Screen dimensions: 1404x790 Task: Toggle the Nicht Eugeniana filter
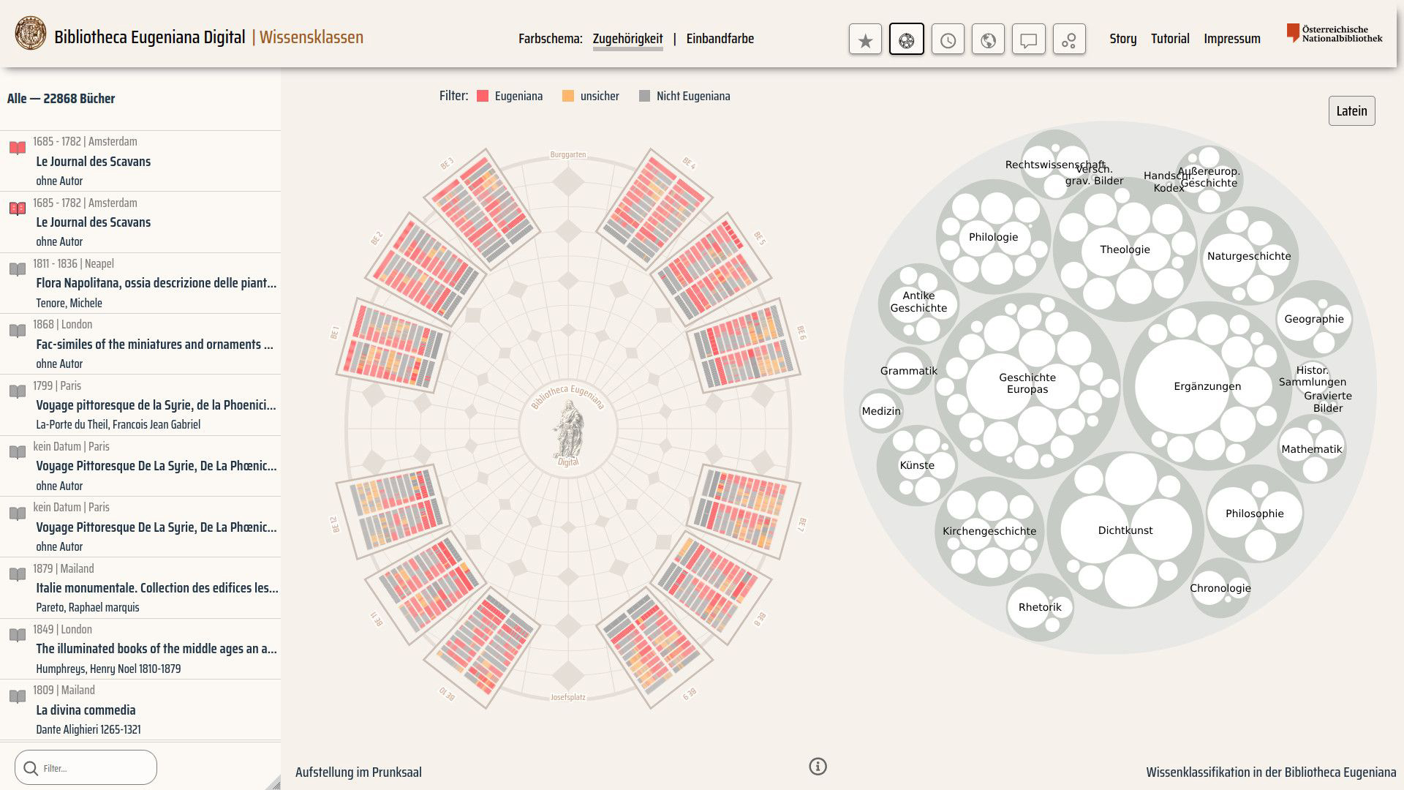(684, 96)
